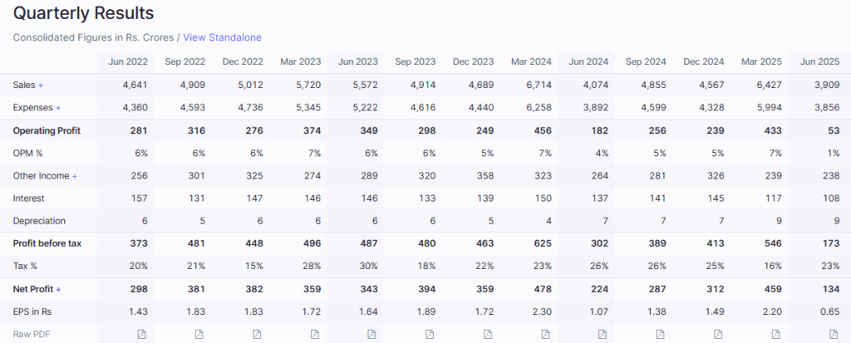Expand the Net Profit row

pyautogui.click(x=58, y=289)
